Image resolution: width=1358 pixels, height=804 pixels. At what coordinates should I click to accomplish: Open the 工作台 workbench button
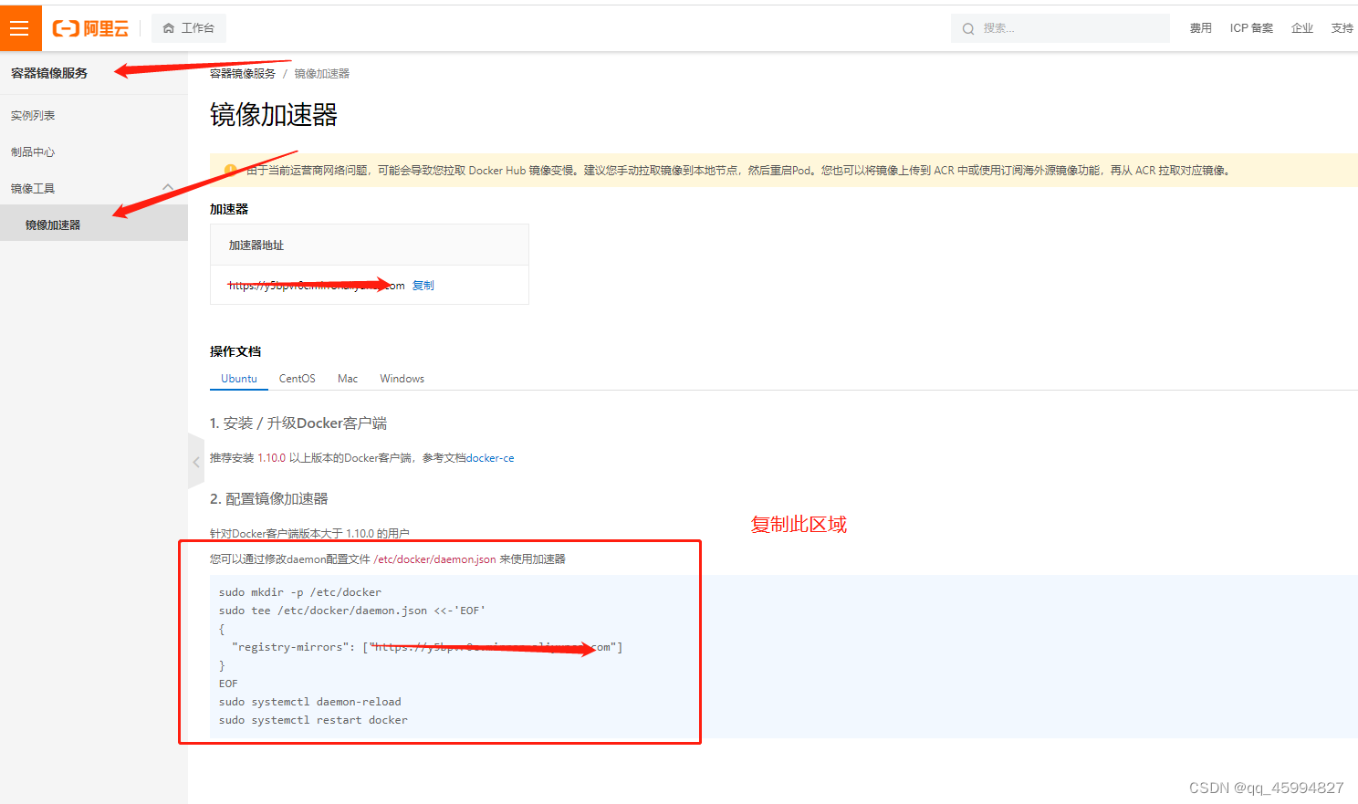pyautogui.click(x=189, y=28)
